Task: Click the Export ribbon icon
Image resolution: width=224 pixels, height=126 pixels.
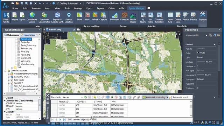Action: pos(22,17)
